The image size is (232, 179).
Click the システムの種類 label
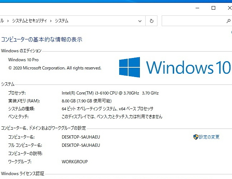(21, 109)
